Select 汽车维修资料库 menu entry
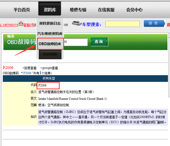Screen dimensions: 170x146 click(50, 34)
